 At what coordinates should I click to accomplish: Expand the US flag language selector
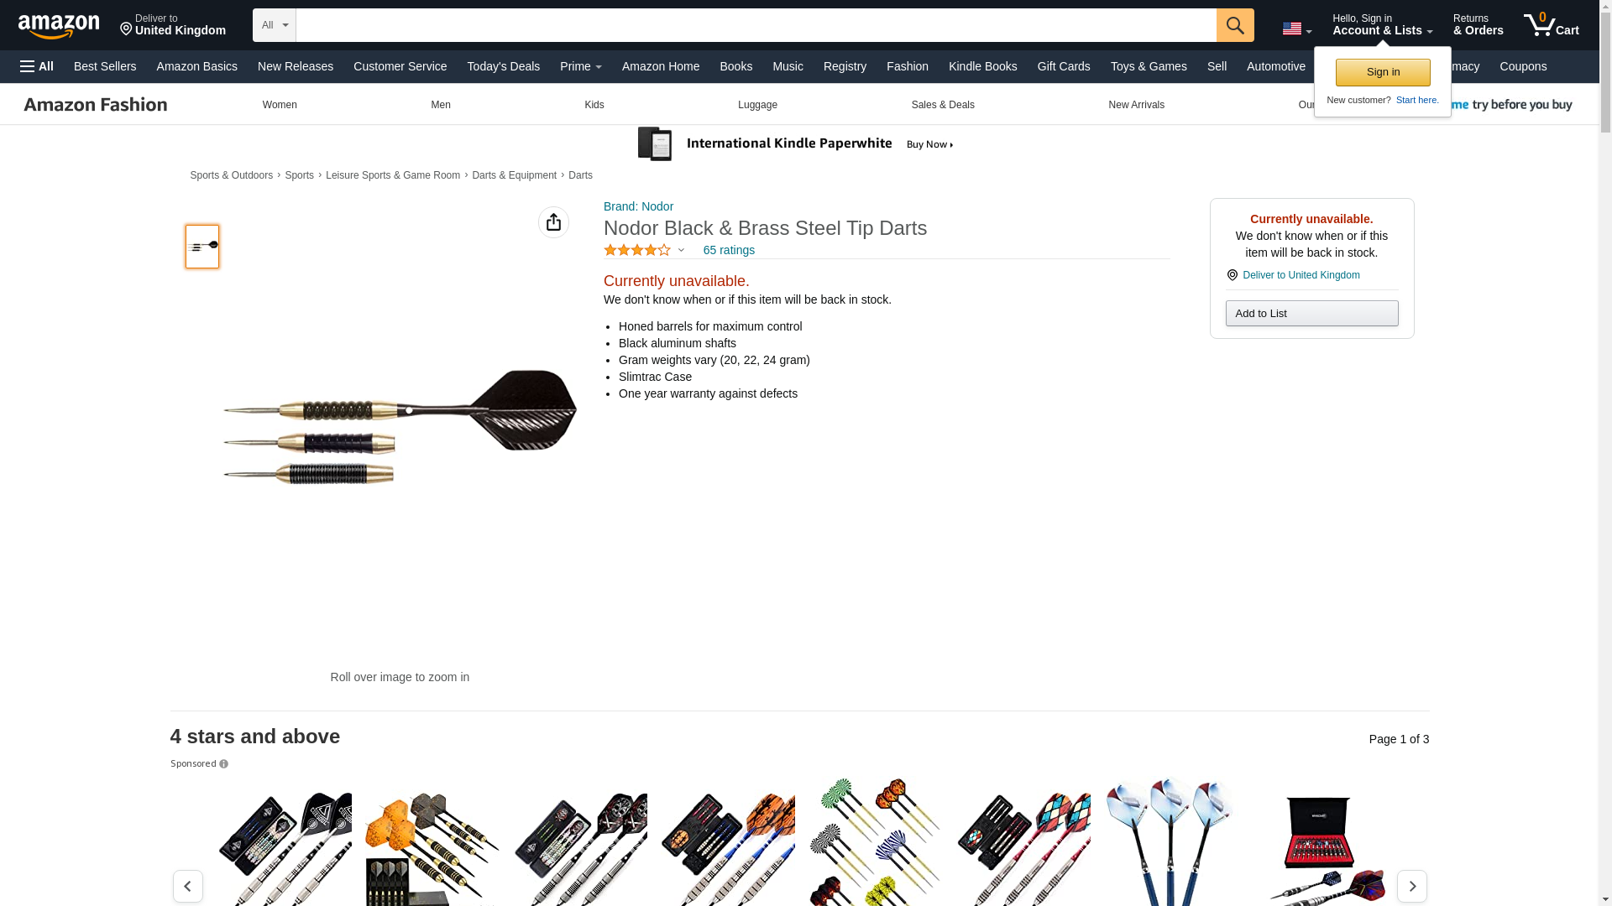pos(1296,29)
